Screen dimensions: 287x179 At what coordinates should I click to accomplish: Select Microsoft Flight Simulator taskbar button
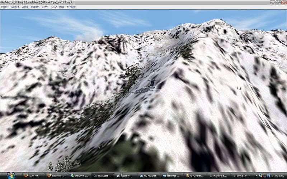point(103,176)
